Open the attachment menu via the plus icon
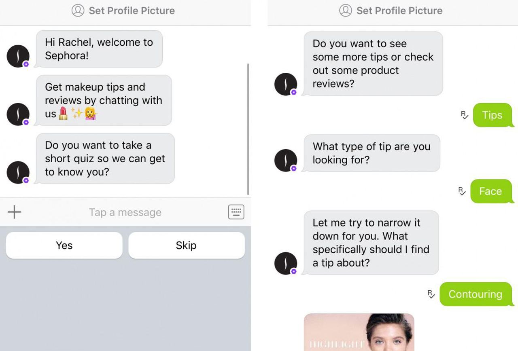The height and width of the screenshot is (351, 518). pos(15,212)
